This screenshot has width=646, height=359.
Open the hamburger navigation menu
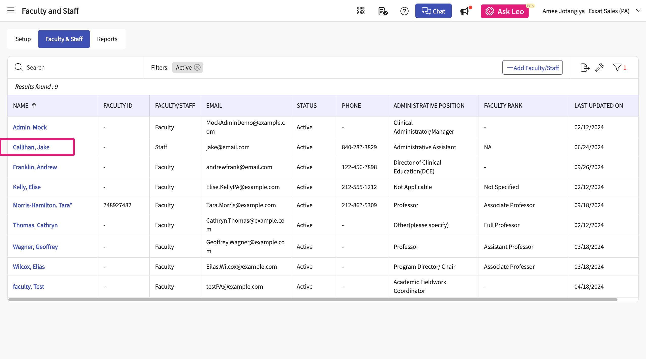(11, 11)
